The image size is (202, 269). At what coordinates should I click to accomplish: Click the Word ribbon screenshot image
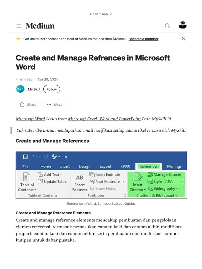point(101,175)
